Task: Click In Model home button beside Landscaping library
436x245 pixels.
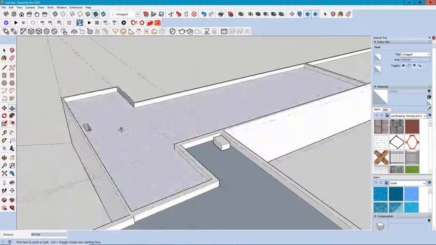Action: (387, 115)
